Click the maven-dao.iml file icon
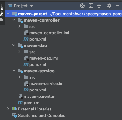The width and height of the screenshot is (122, 120). [26, 58]
